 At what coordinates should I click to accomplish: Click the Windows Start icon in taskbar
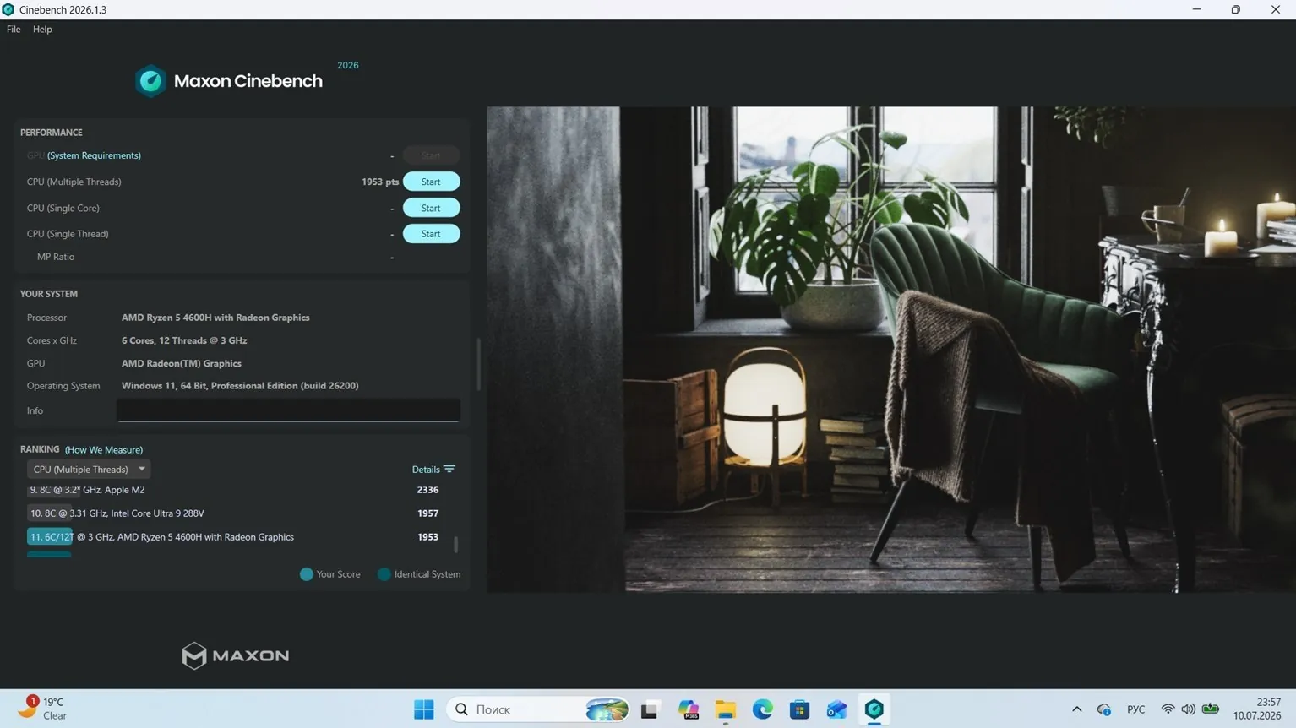424,709
